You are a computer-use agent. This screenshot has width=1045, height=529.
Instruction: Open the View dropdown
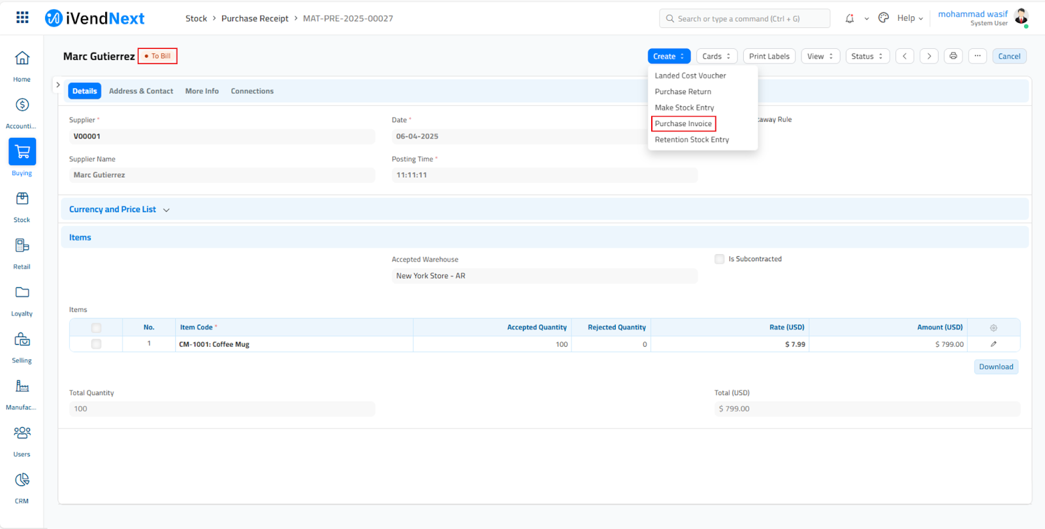820,56
